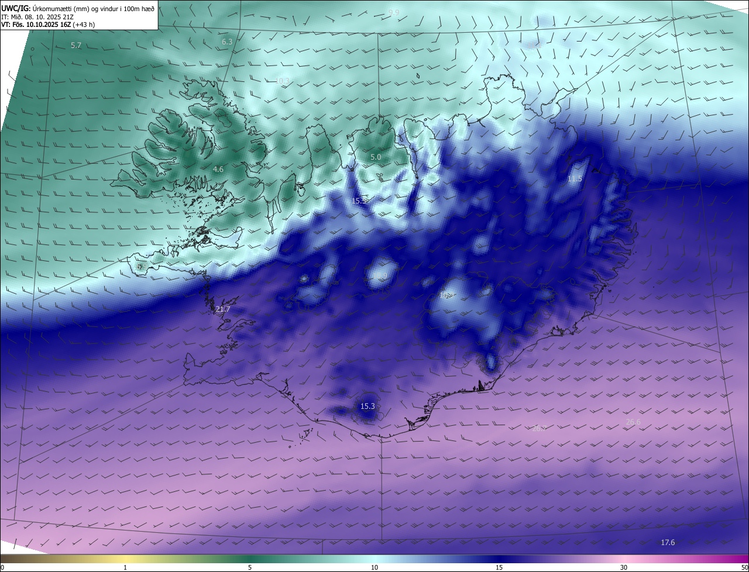
Task: Click the 5.7 value on the map
Action: (76, 45)
